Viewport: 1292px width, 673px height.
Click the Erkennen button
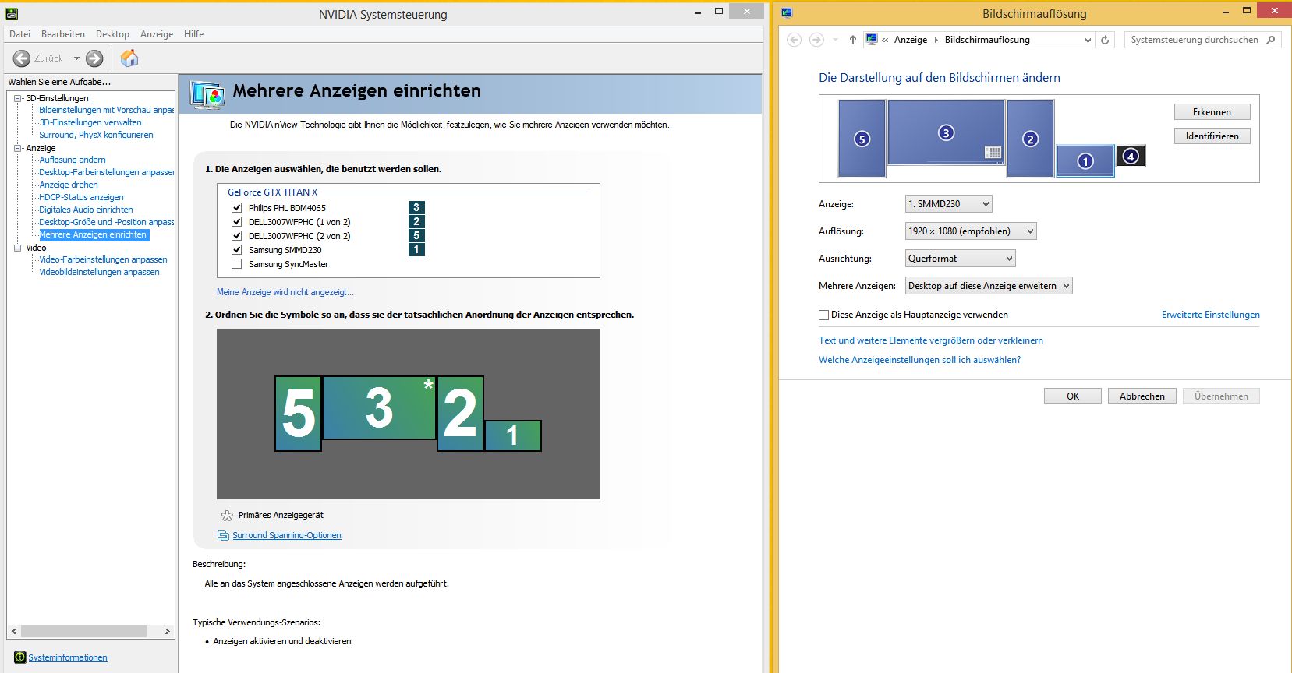click(1212, 112)
